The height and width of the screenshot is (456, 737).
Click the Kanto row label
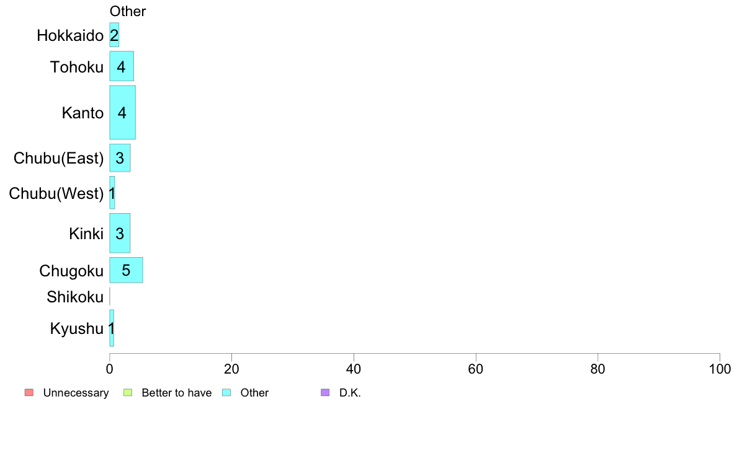pos(83,113)
